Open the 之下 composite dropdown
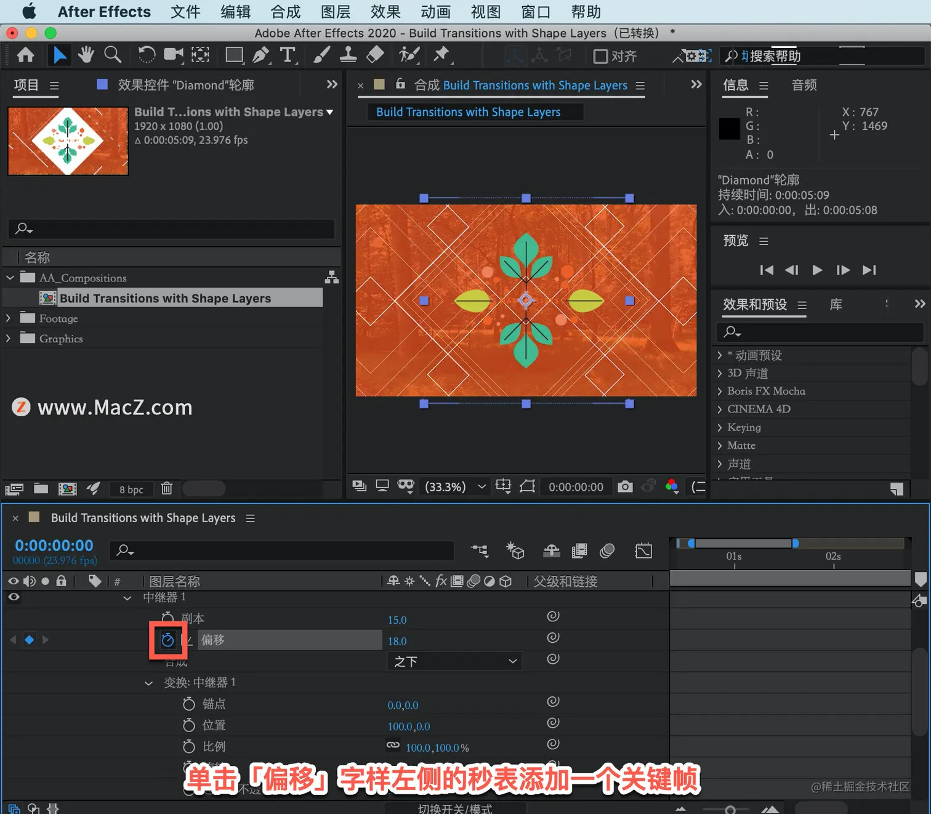931x814 pixels. point(455,661)
